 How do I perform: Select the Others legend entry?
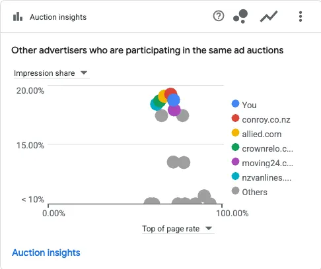tap(250, 192)
